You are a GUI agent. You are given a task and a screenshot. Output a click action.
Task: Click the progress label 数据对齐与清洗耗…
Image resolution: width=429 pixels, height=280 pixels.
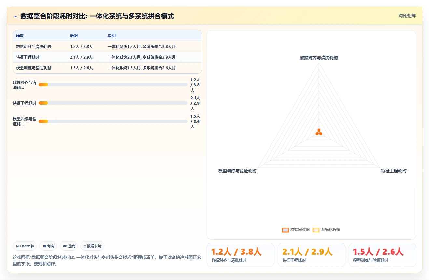click(24, 85)
